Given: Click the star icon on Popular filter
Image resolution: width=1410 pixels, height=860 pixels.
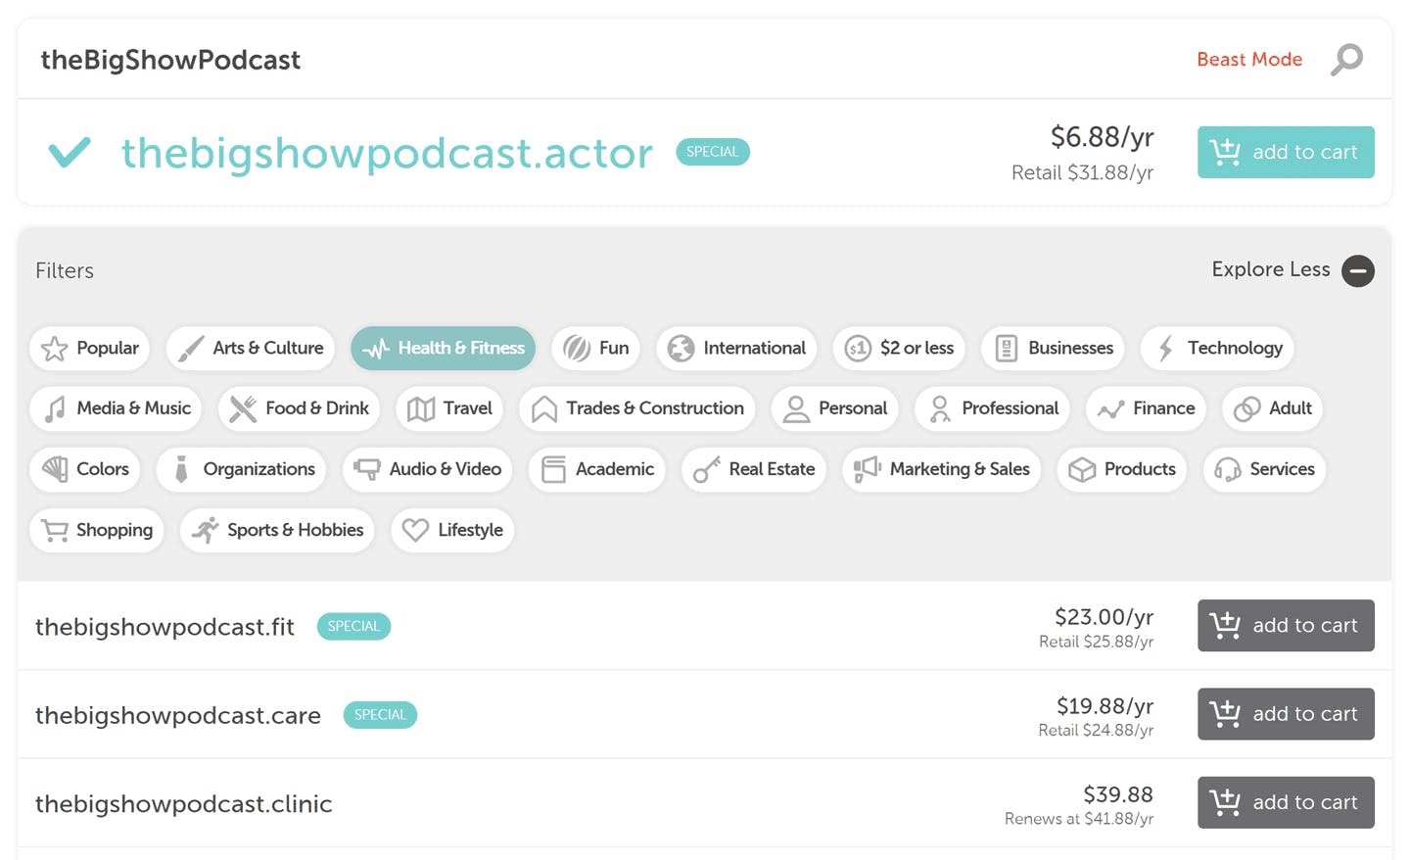Looking at the screenshot, I should [55, 349].
